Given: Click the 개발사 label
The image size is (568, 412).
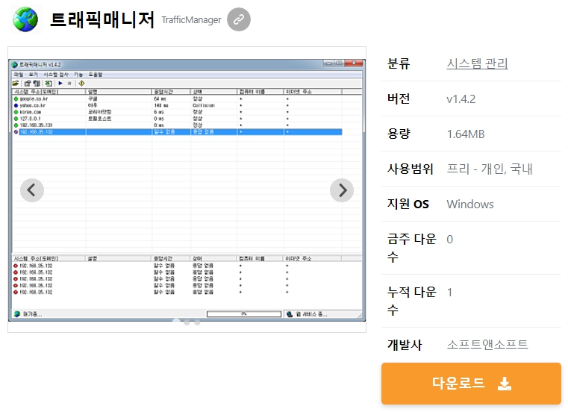Looking at the screenshot, I should click(x=405, y=344).
